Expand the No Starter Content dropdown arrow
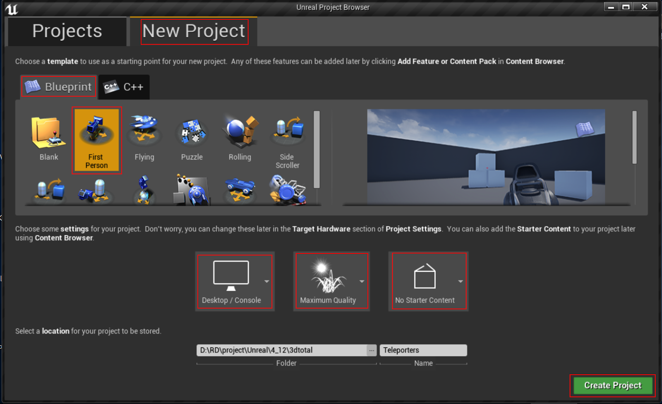The image size is (662, 404). (x=461, y=281)
